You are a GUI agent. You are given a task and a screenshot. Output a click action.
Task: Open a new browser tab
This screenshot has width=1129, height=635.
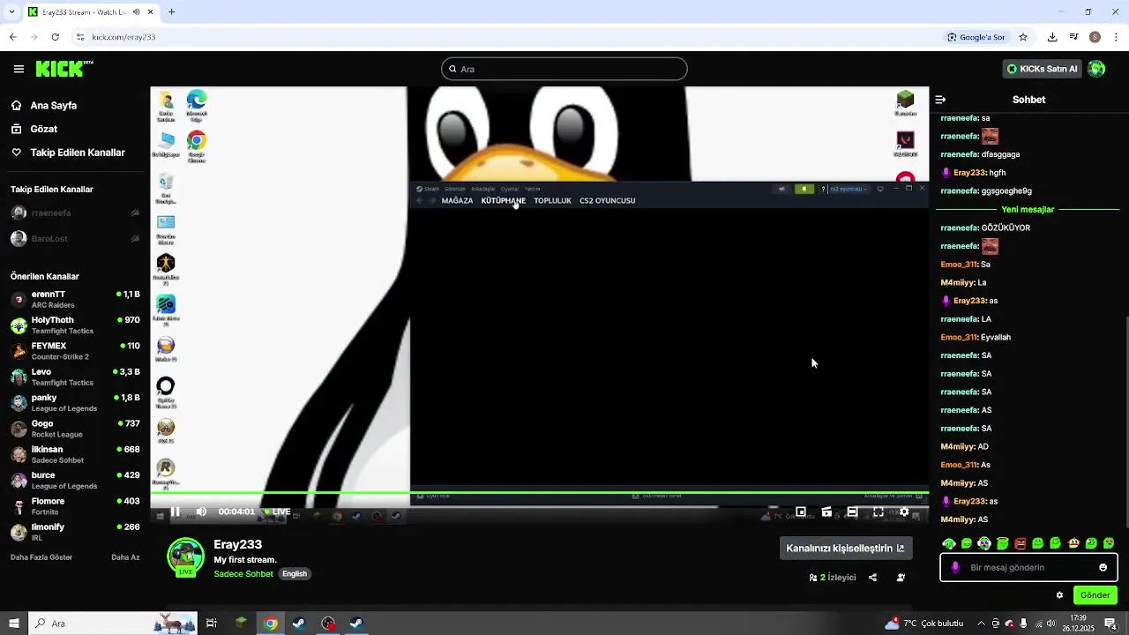(x=171, y=12)
